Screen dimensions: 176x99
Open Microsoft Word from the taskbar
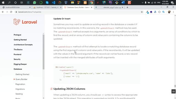(x=123, y=2)
